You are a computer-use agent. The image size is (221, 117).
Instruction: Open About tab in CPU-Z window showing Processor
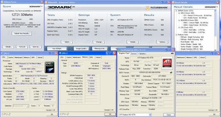coord(40,57)
